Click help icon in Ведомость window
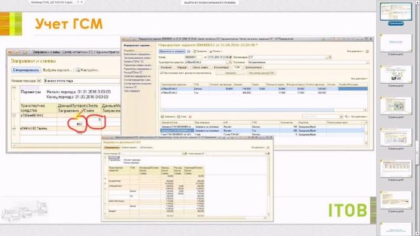 [268, 147]
